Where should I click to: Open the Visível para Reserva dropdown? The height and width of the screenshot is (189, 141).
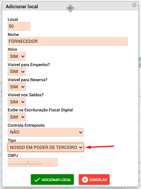[17, 87]
